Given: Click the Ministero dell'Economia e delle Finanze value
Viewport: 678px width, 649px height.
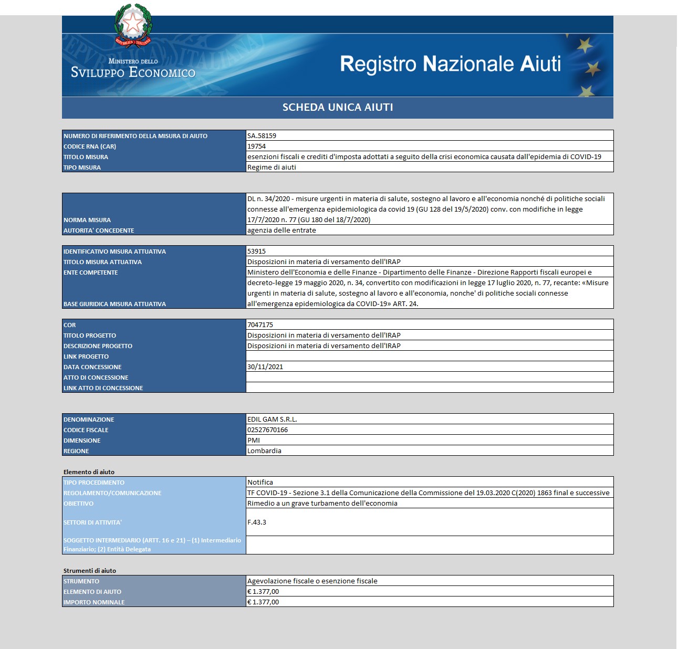Looking at the screenshot, I should (420, 272).
